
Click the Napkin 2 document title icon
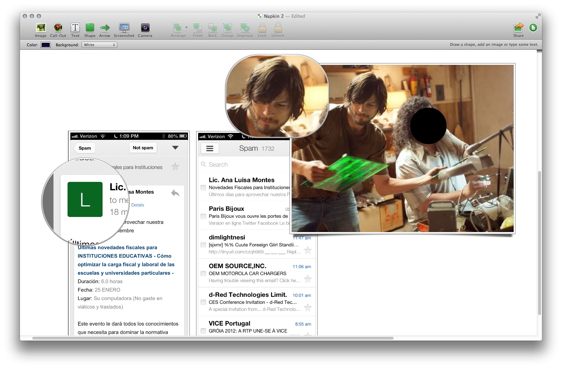pyautogui.click(x=260, y=16)
